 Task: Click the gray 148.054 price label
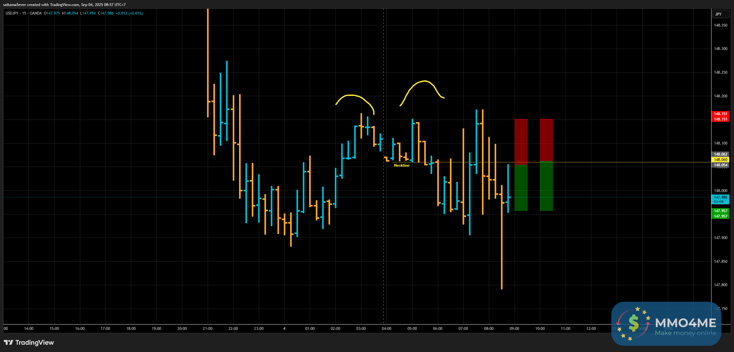pos(720,165)
